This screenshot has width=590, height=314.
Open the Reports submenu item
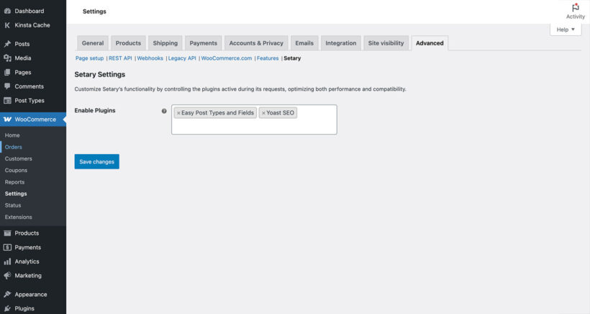pyautogui.click(x=14, y=182)
